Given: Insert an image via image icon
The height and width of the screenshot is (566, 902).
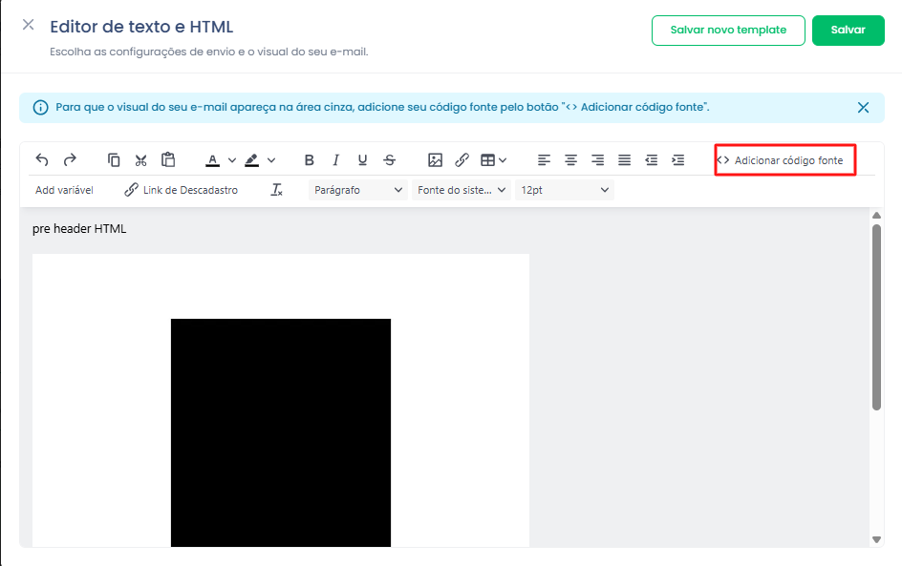Looking at the screenshot, I should 435,159.
